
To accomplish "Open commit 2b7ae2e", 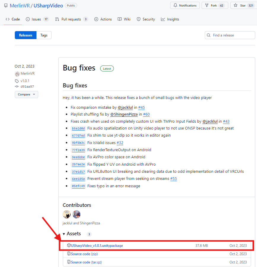I will point(78,164).
